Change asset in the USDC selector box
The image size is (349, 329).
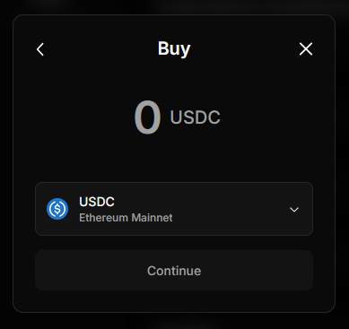point(174,209)
